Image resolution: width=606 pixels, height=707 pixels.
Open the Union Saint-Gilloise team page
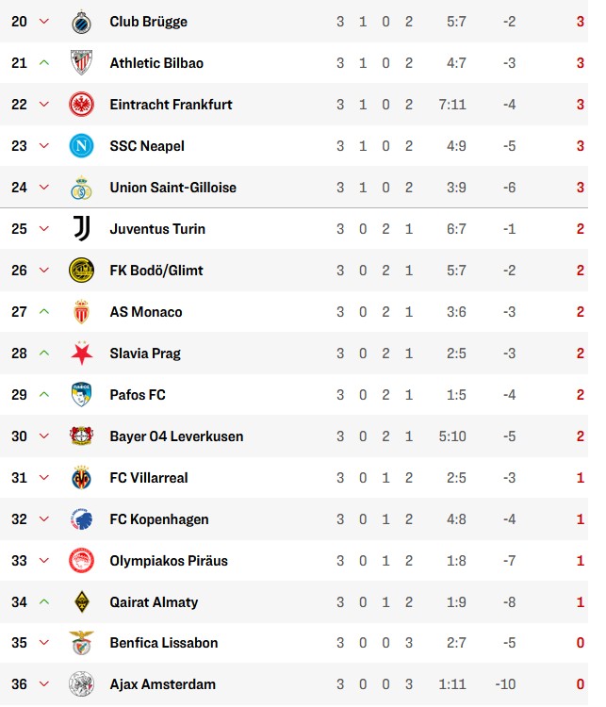pos(172,188)
